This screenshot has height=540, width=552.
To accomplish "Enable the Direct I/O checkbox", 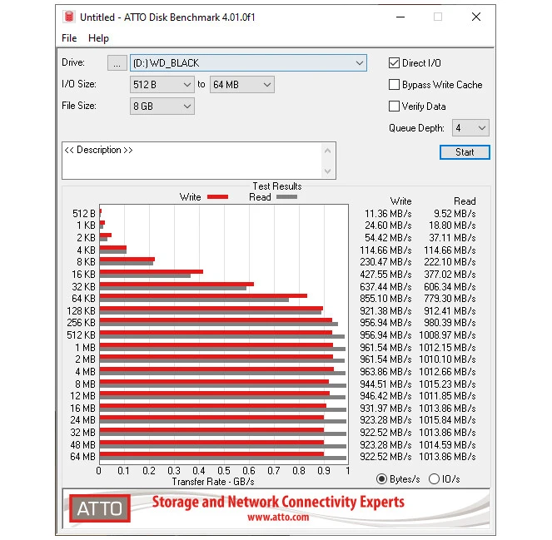I will point(395,63).
